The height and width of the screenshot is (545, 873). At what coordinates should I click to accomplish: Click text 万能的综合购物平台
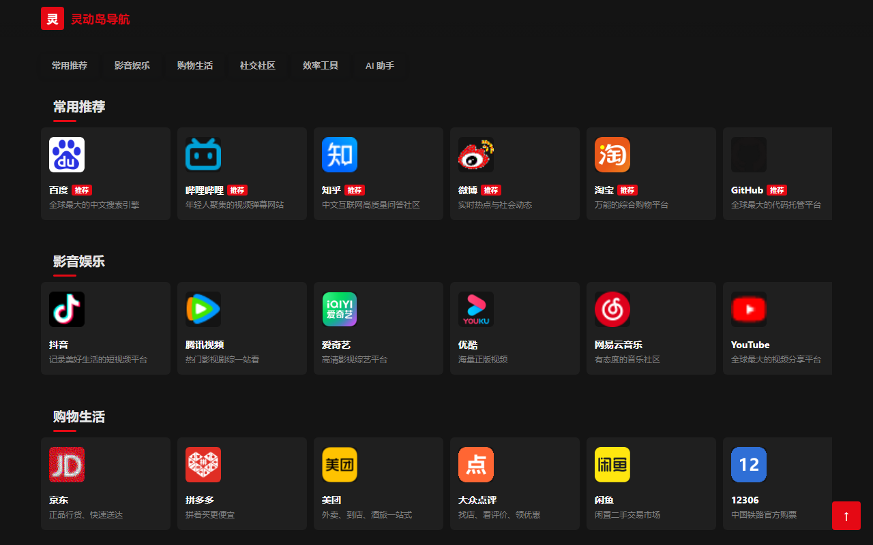click(x=632, y=205)
